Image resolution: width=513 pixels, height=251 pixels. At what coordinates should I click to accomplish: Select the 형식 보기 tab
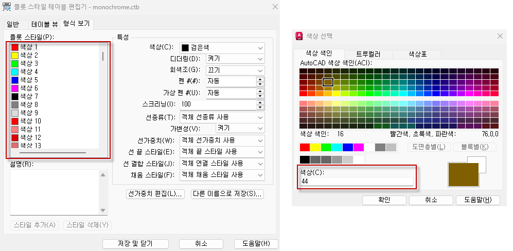click(77, 24)
